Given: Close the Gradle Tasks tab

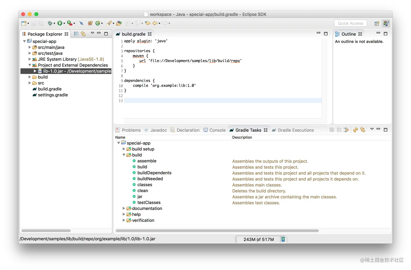Looking at the screenshot, I should 266,130.
